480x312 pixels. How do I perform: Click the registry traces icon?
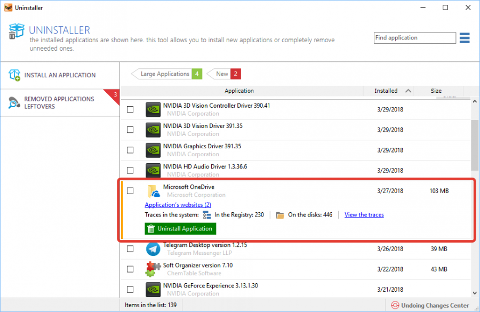(x=207, y=215)
